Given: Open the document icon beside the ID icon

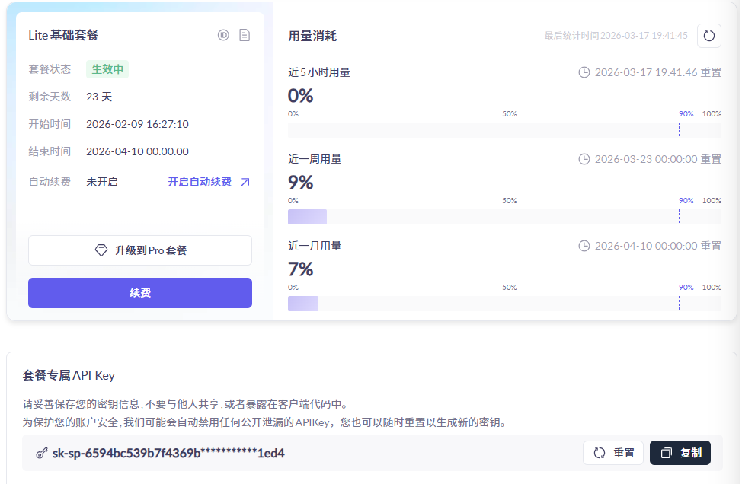Looking at the screenshot, I should (x=245, y=35).
